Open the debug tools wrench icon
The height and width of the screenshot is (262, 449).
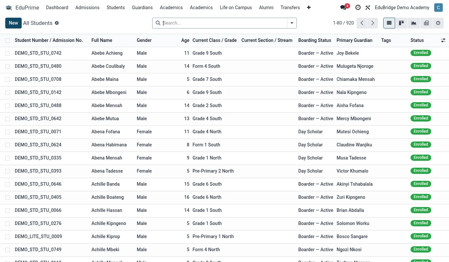tap(368, 8)
